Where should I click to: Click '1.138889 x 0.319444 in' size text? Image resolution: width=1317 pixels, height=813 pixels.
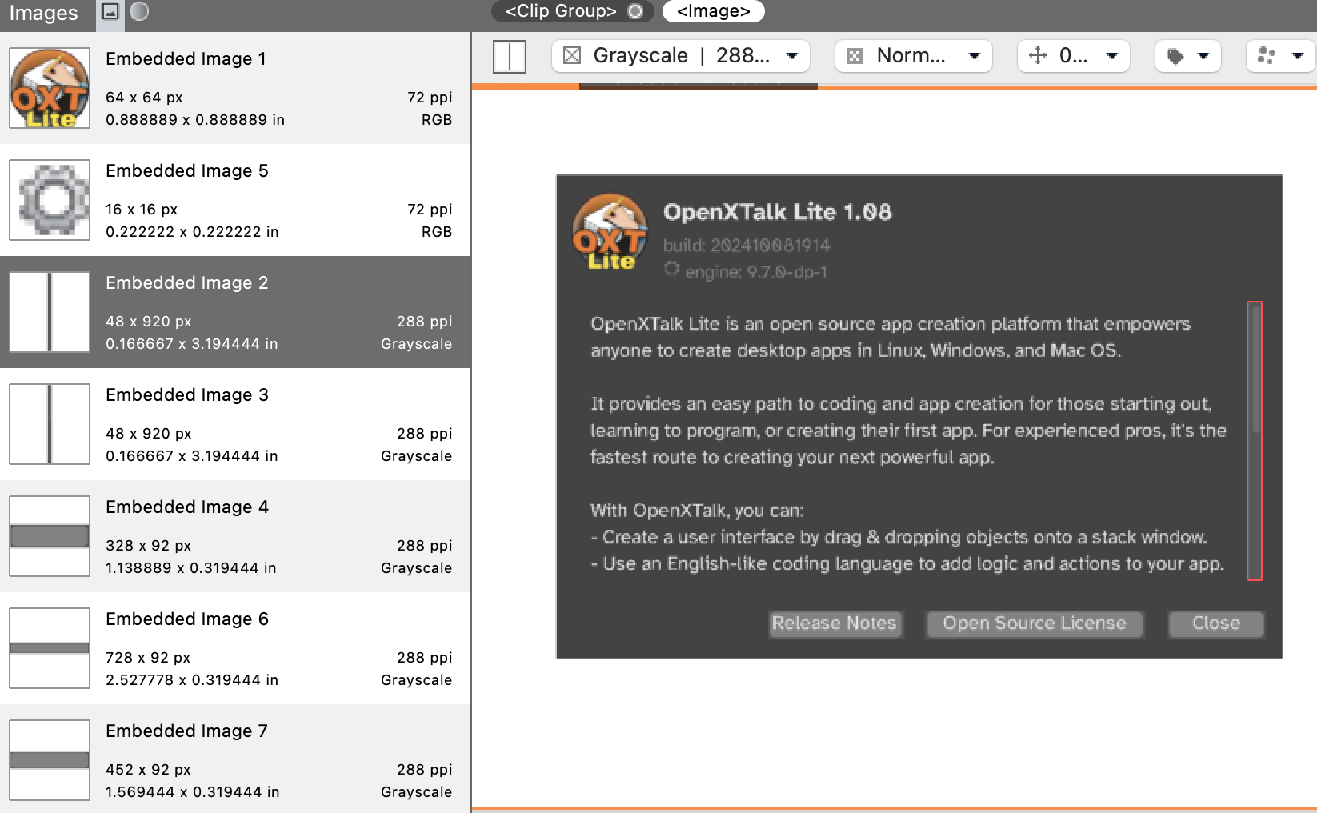191,568
